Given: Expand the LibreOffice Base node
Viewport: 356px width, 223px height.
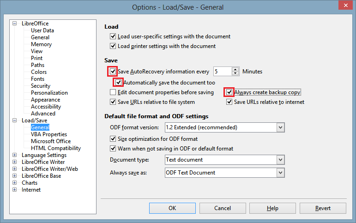Looking at the screenshot, I should [x=15, y=176].
